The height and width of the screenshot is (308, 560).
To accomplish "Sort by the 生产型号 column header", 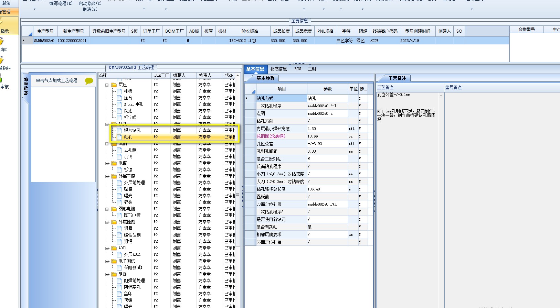I will point(45,31).
